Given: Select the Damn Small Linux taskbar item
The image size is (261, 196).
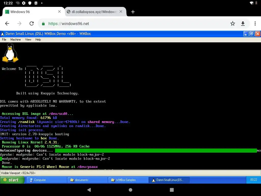Looking at the screenshot, I should pyautogui.click(x=169, y=180).
